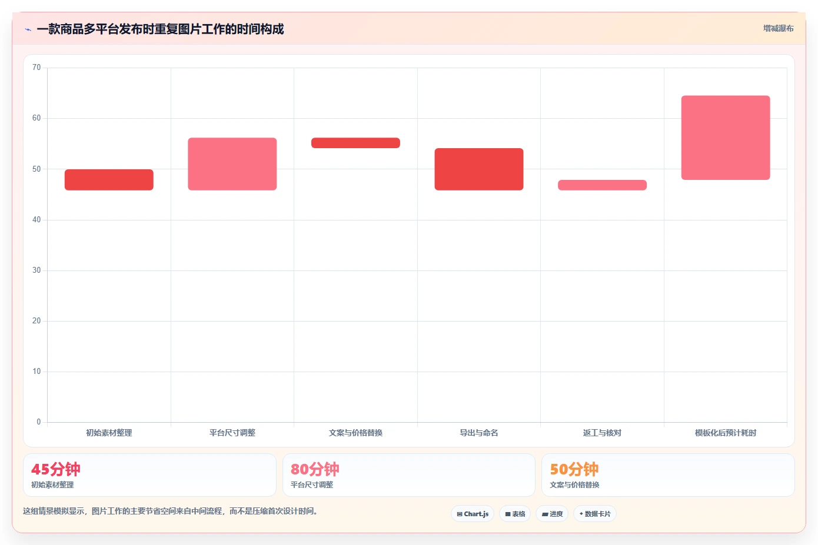Click the 增减瀑布 label in the header
This screenshot has width=818, height=545.
click(x=778, y=28)
